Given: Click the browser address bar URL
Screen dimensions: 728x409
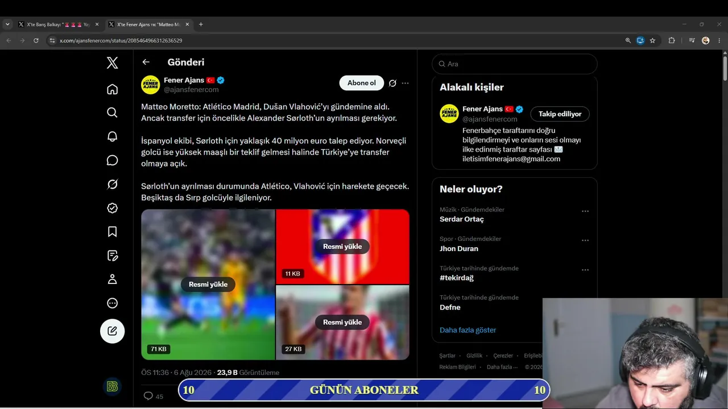Looking at the screenshot, I should pyautogui.click(x=121, y=40).
